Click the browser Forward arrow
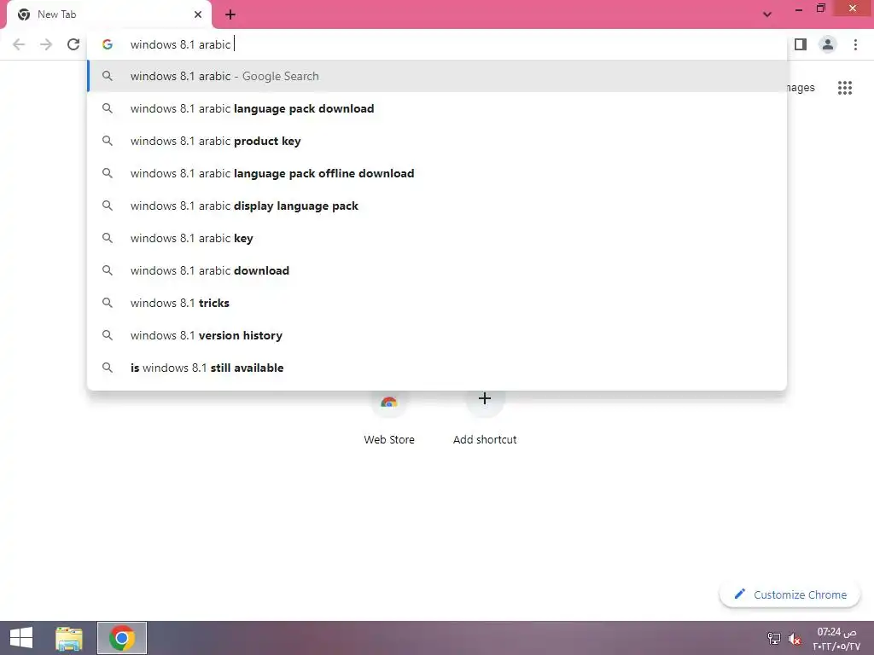This screenshot has width=874, height=655. tap(46, 44)
